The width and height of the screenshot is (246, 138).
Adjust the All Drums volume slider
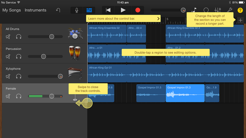tap(45, 37)
